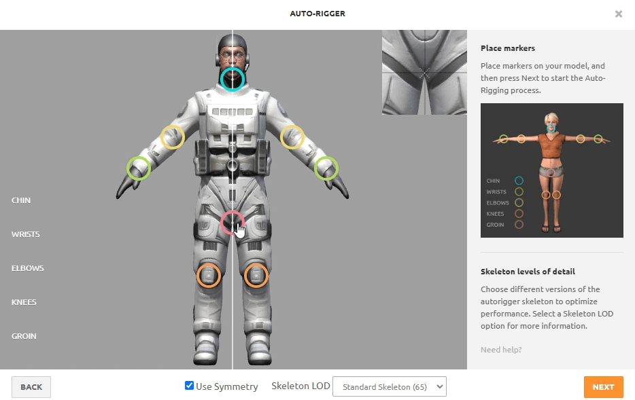The width and height of the screenshot is (635, 400).
Task: Open the Skeleton LOD dropdown
Action: [389, 386]
